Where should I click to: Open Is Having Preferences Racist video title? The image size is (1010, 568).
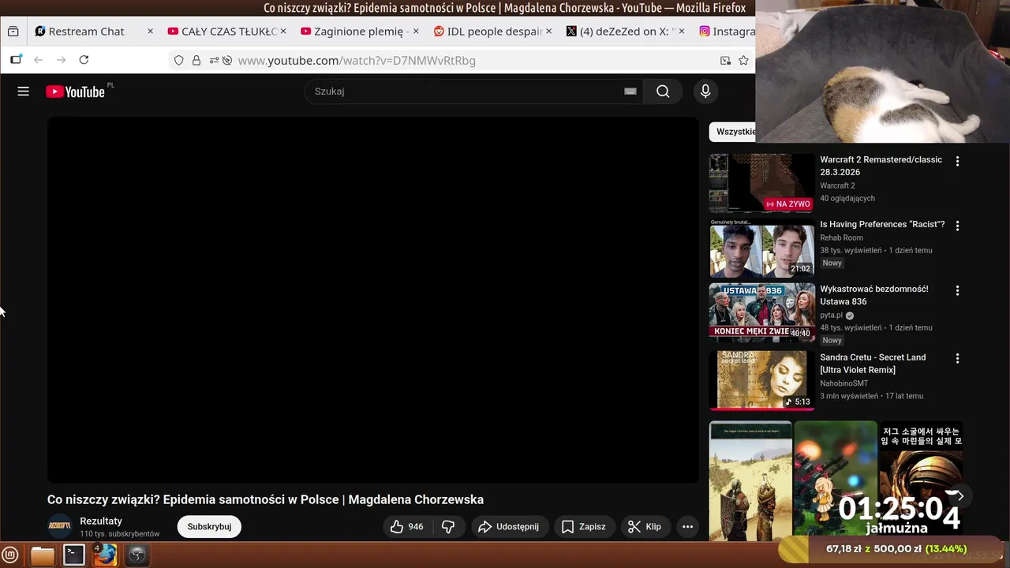tap(882, 225)
